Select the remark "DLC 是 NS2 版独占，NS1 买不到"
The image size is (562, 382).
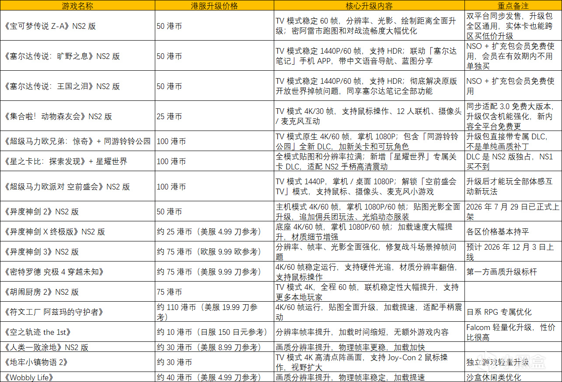tap(513, 161)
